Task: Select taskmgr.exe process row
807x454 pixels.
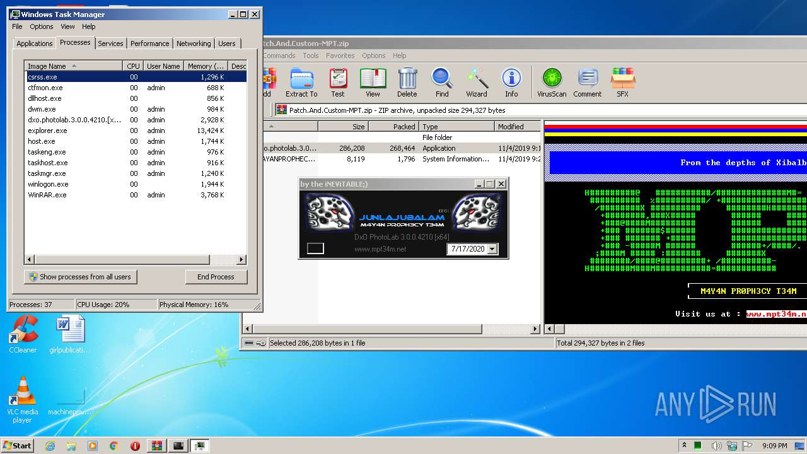Action: point(135,173)
